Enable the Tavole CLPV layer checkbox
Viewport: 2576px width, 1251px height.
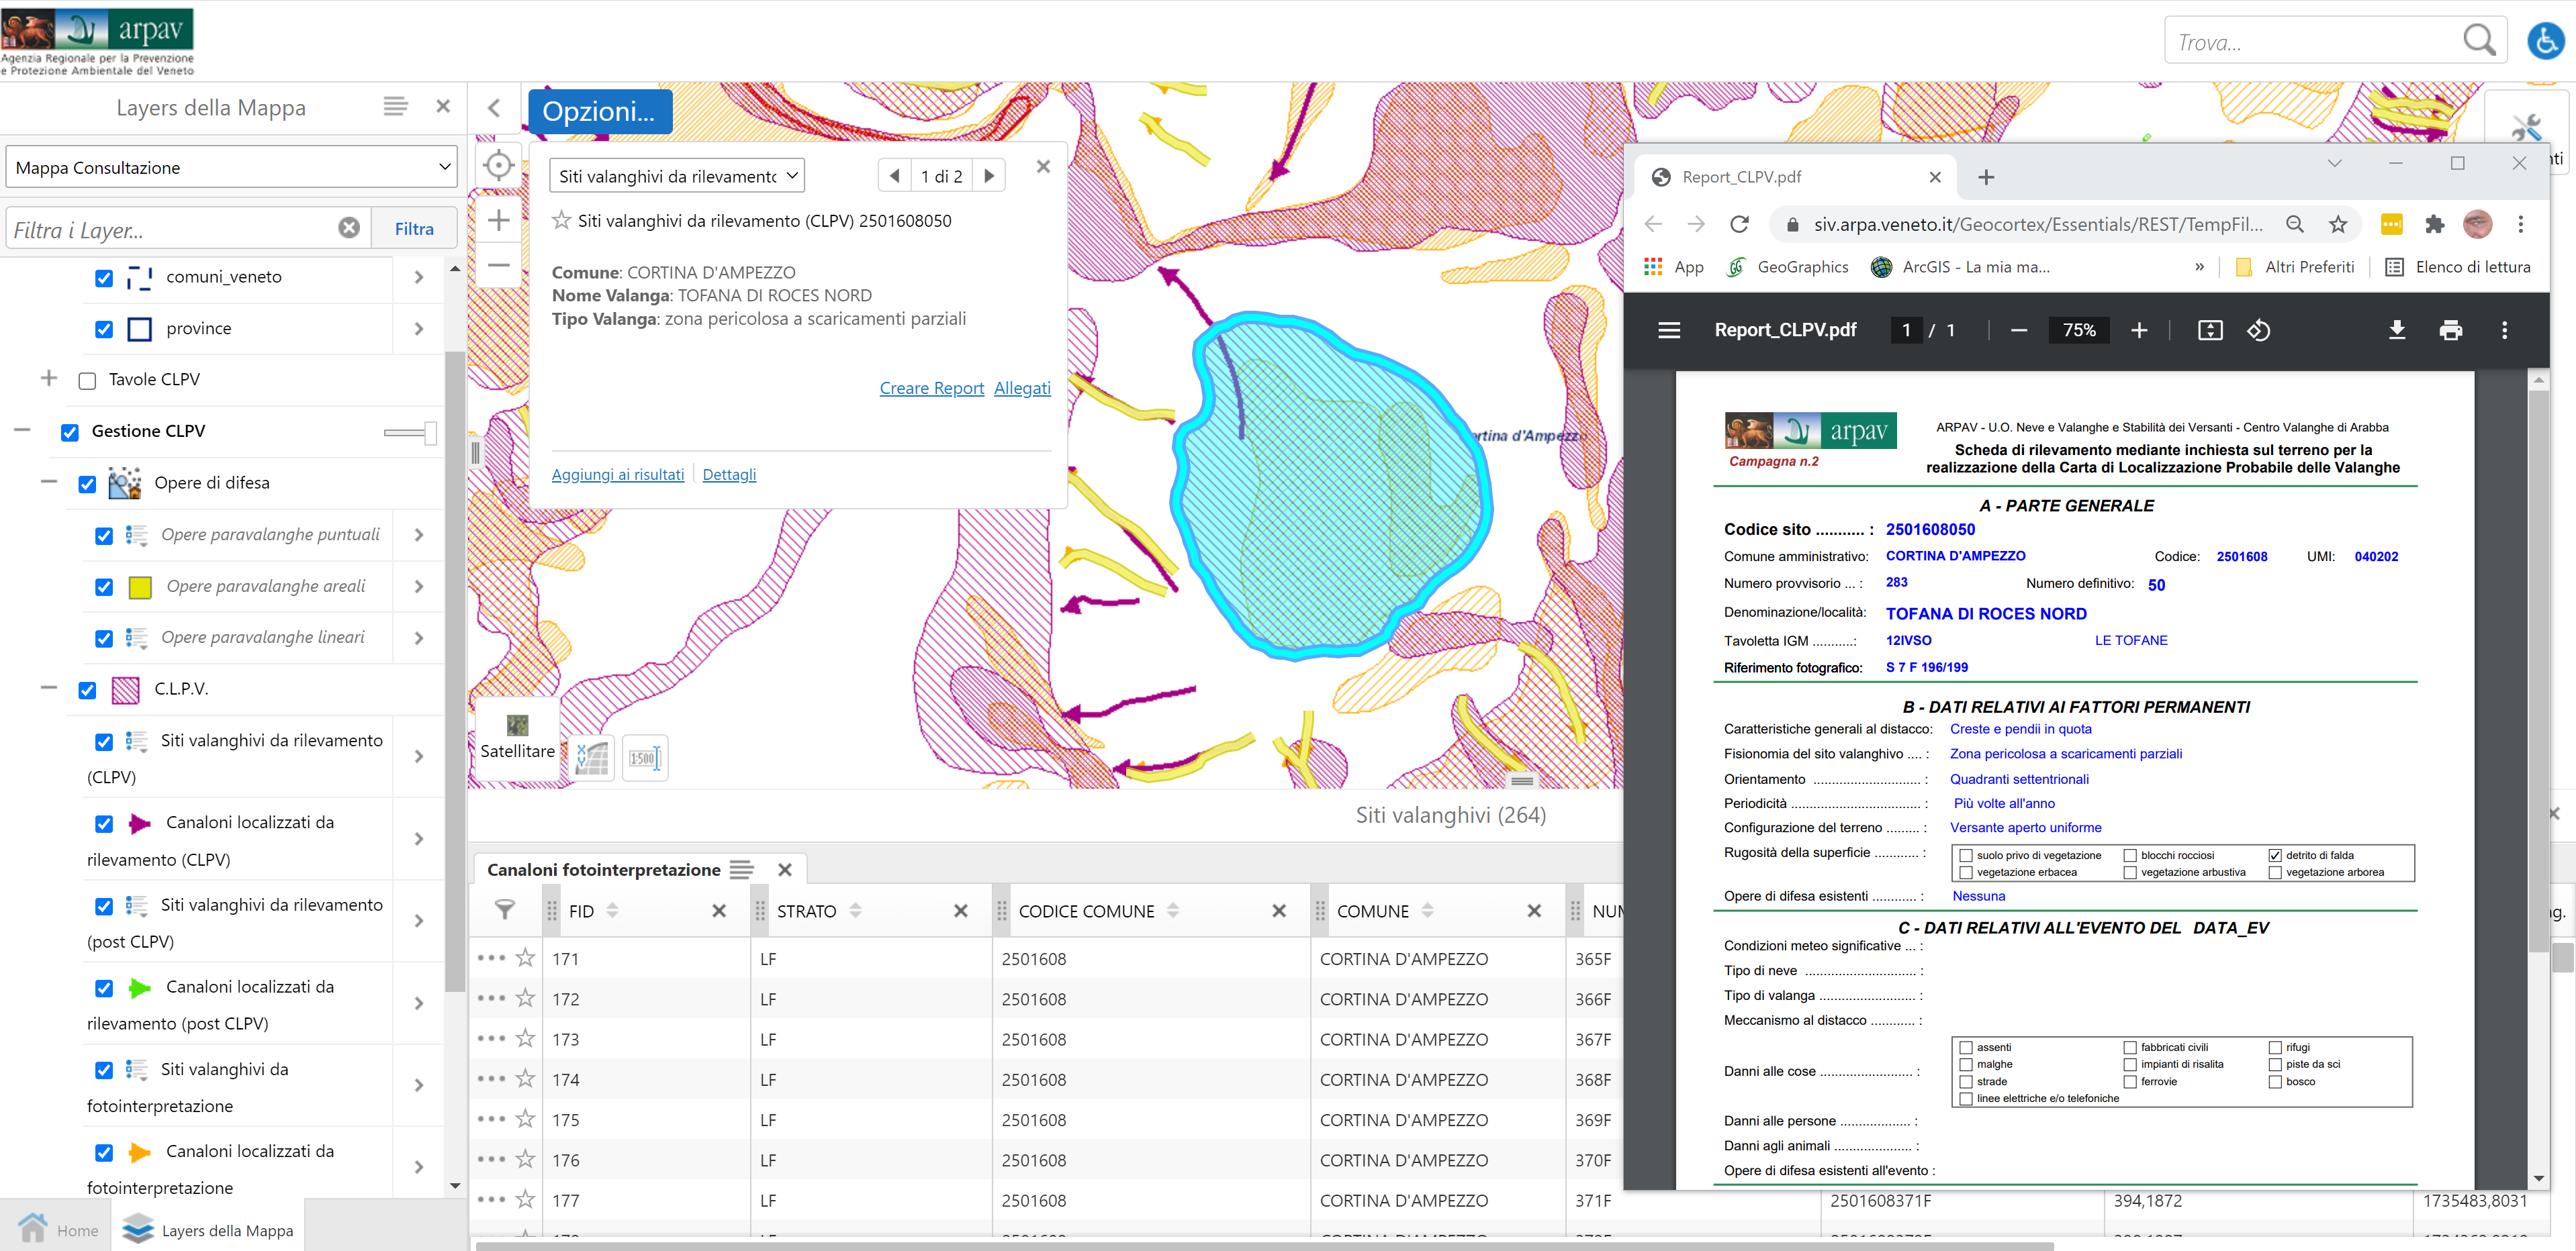point(87,381)
